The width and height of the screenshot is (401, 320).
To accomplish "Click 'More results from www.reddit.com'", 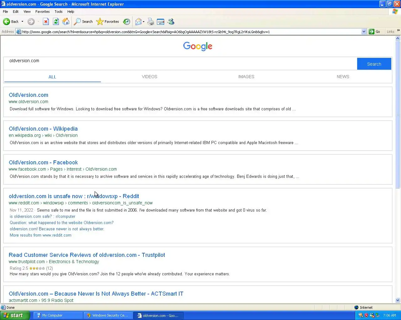I will coord(40,235).
